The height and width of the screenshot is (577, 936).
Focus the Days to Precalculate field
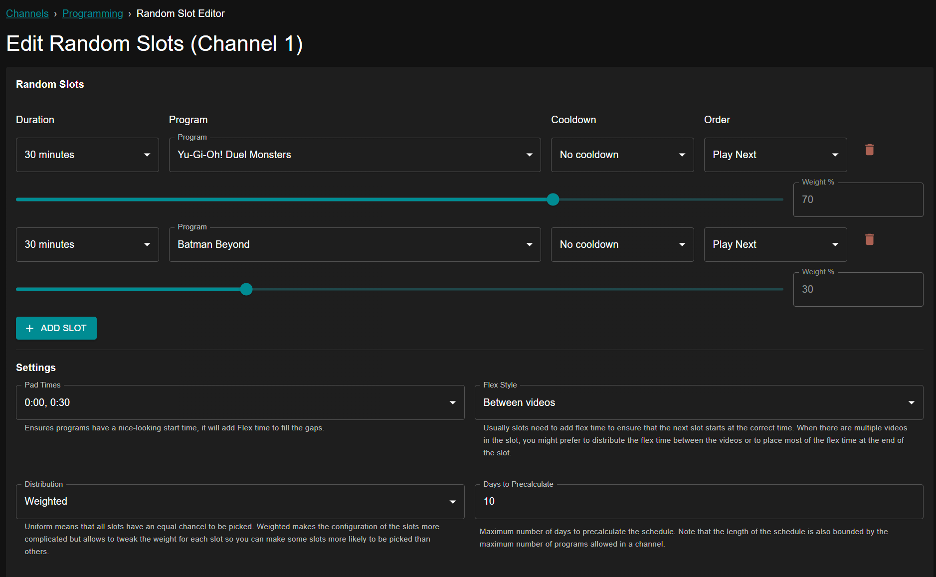pyautogui.click(x=699, y=502)
